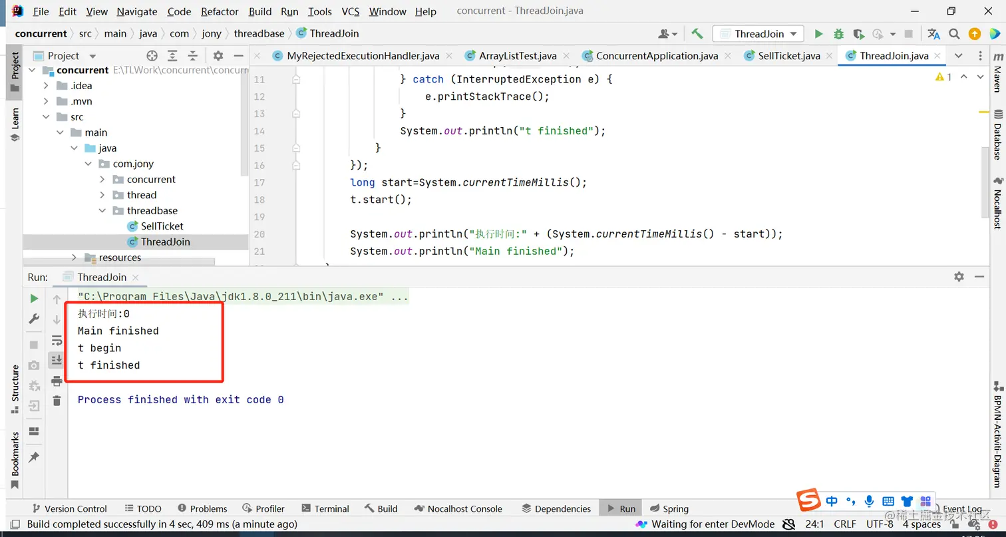Viewport: 1006px width, 537px height.
Task: Open the Dependencies tool window
Action: tap(556, 508)
